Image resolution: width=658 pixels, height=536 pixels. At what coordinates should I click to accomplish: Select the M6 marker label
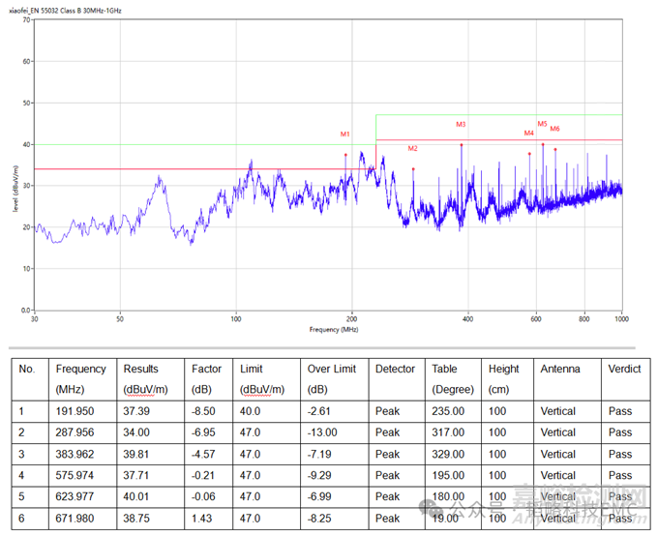pyautogui.click(x=555, y=129)
